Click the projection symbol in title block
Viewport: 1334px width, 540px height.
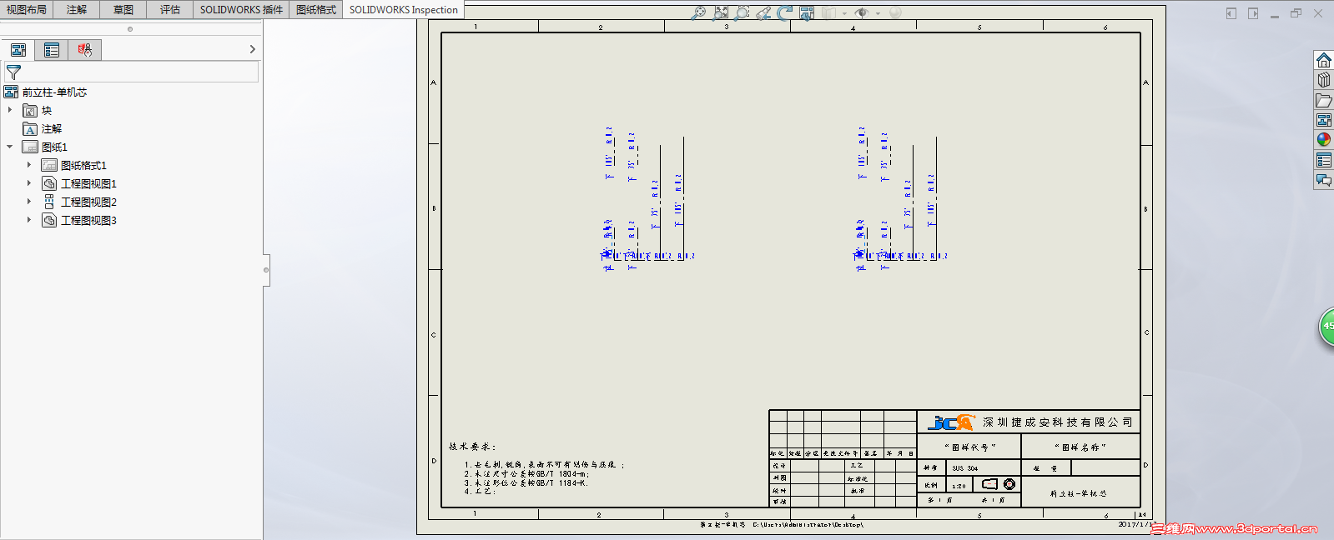(x=999, y=484)
